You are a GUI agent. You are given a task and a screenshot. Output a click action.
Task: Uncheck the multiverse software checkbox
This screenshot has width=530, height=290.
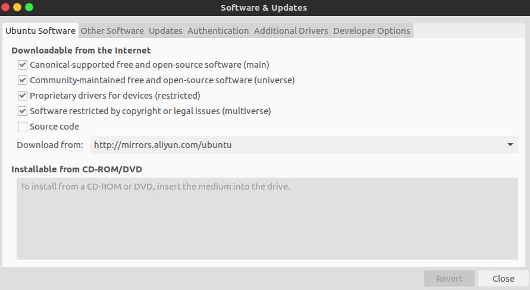tap(23, 111)
